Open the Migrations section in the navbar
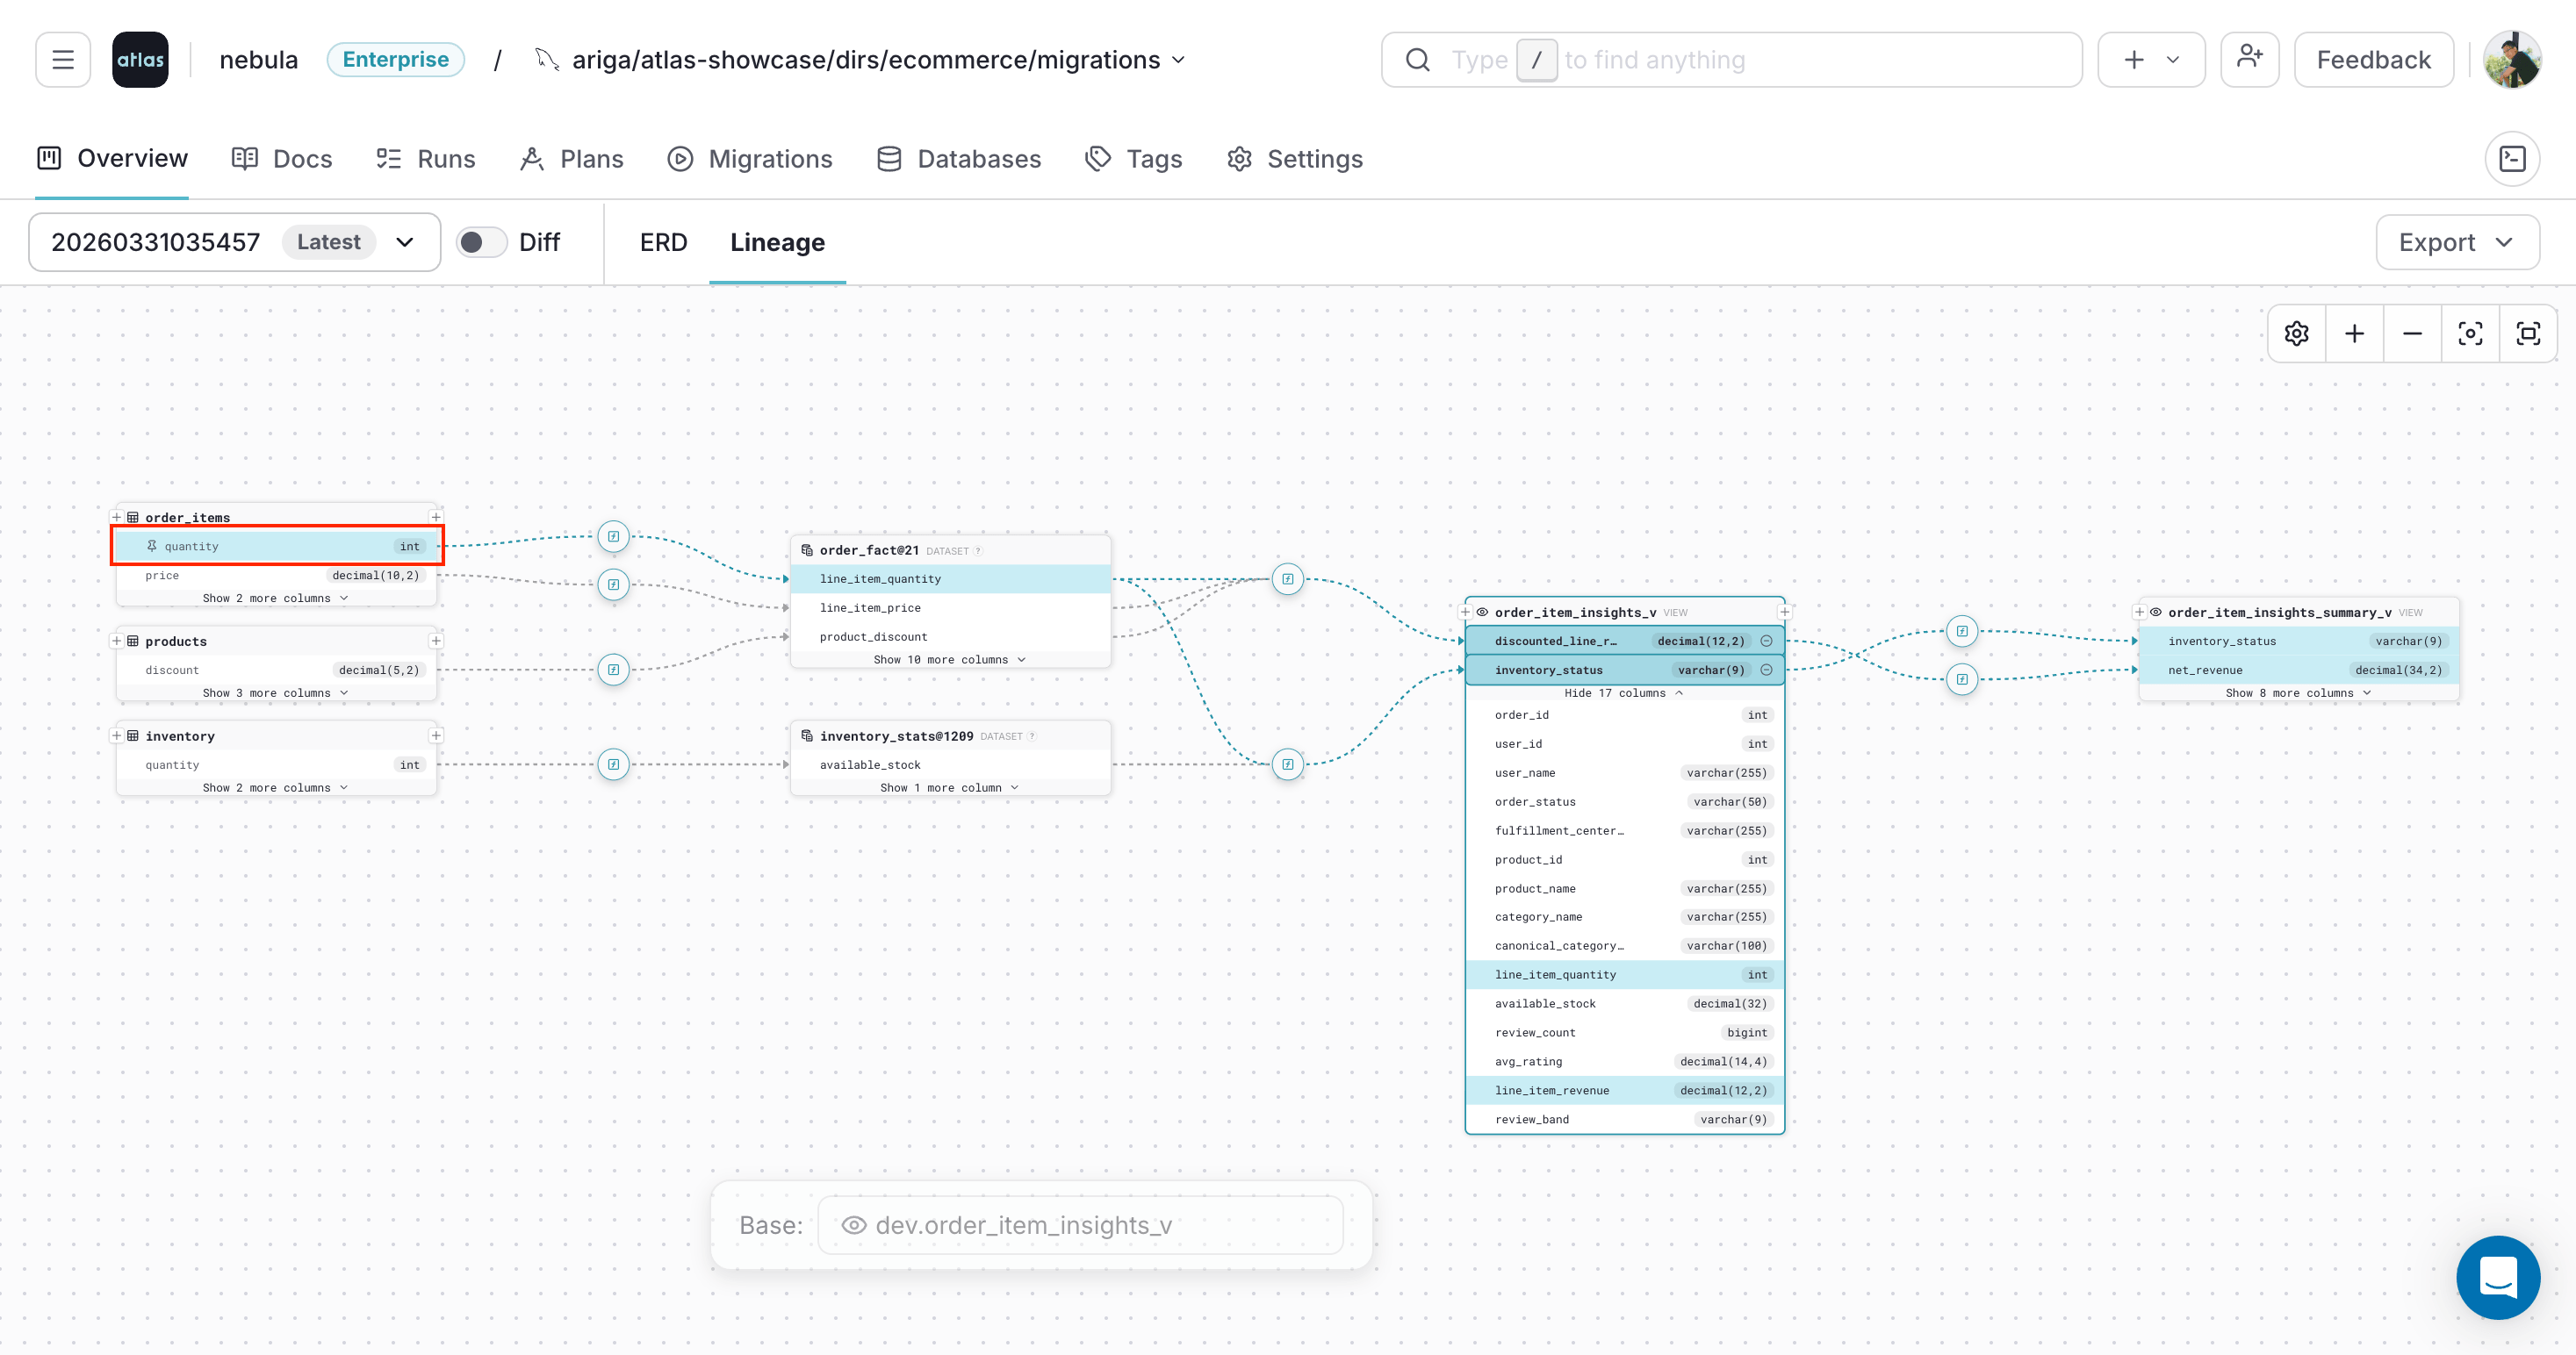 pyautogui.click(x=750, y=158)
